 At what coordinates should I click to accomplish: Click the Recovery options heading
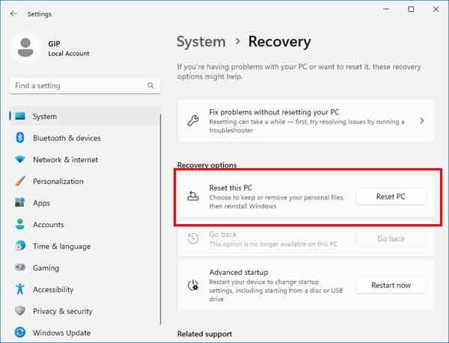[207, 164]
